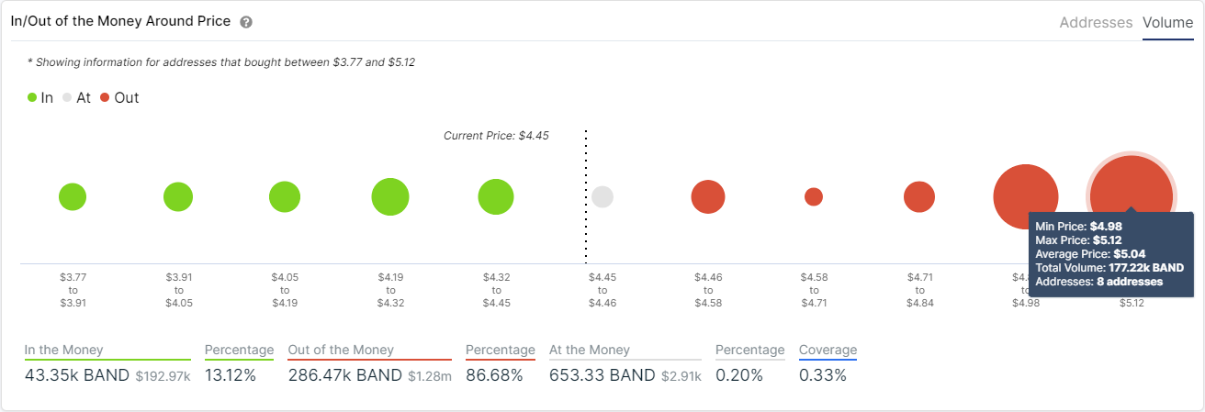Image resolution: width=1205 pixels, height=412 pixels.
Task: Click the Coverage label
Action: [828, 350]
